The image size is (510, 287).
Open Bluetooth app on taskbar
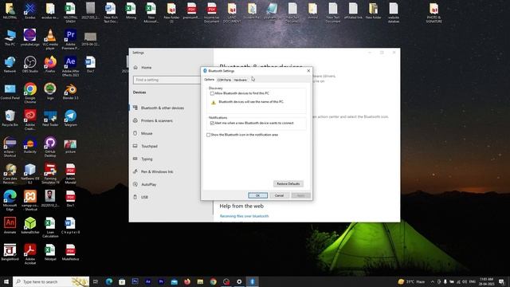point(252,281)
